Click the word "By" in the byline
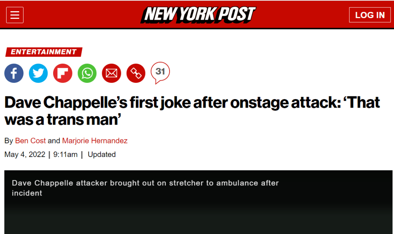Image resolution: width=394 pixels, height=234 pixels. point(8,141)
